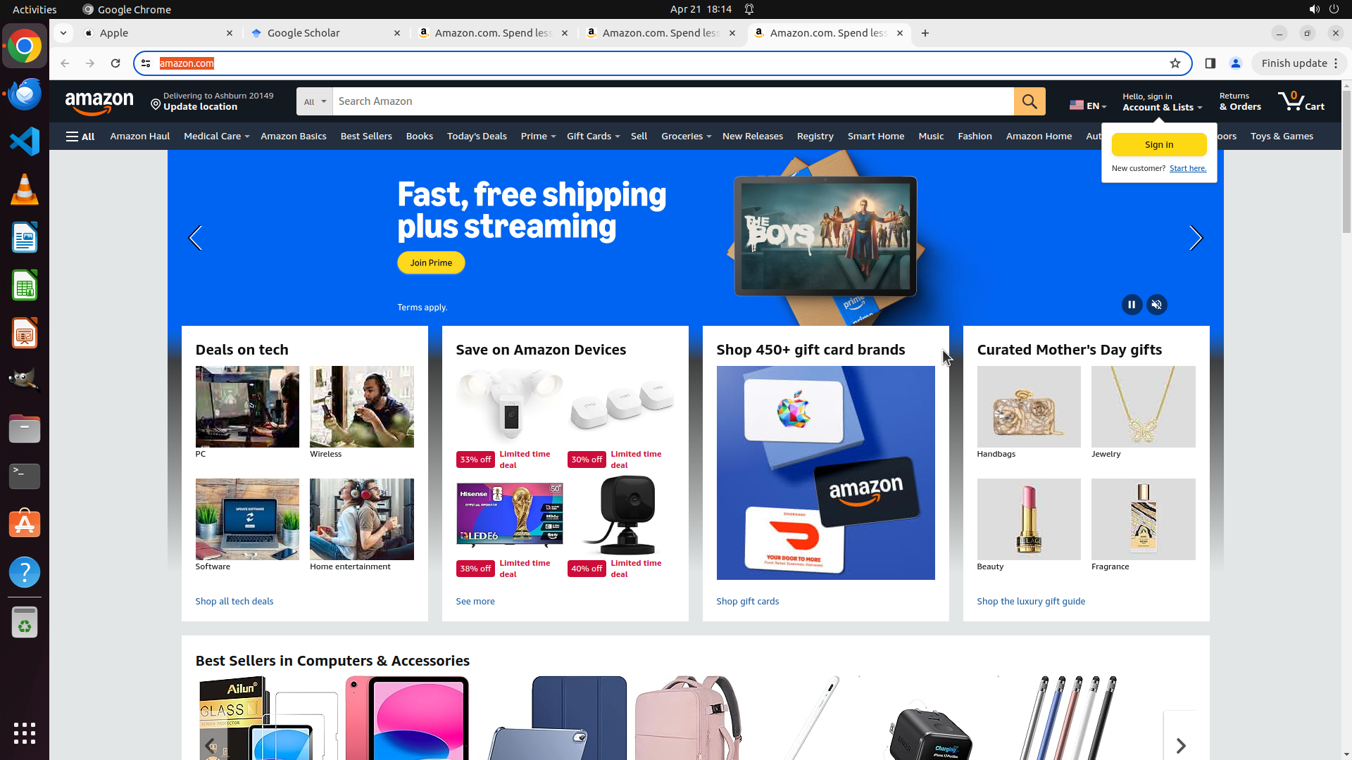Expand the All search category dropdown
1352x760 pixels.
pyautogui.click(x=315, y=101)
